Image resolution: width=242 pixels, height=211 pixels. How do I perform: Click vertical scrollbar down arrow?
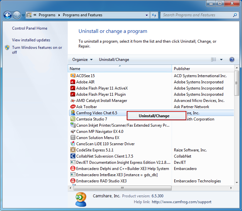236,183
